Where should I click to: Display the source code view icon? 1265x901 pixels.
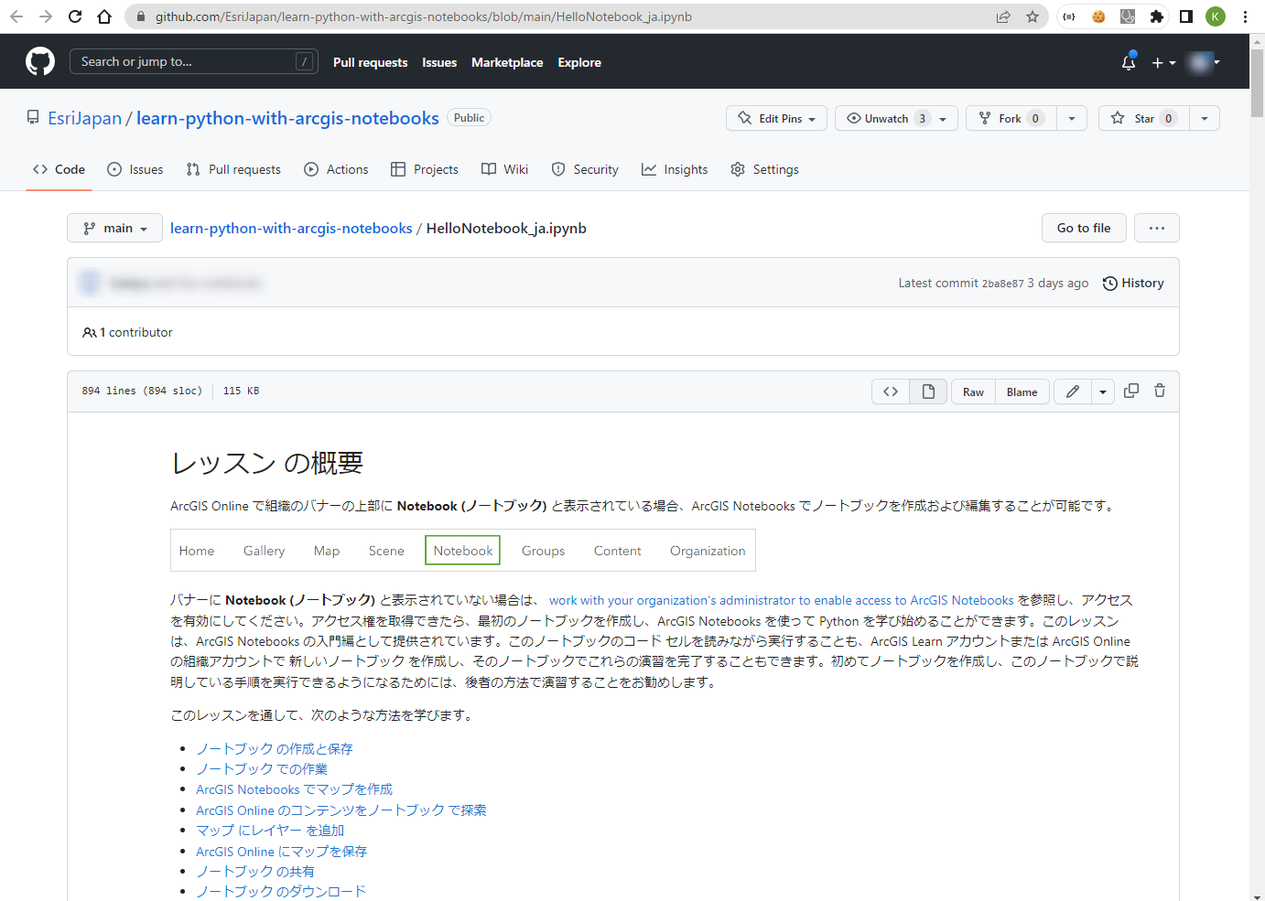(x=890, y=391)
